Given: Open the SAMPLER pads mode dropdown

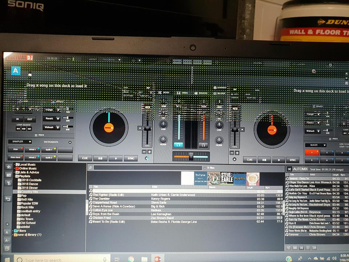Looking at the screenshot, I should click(x=20, y=142).
